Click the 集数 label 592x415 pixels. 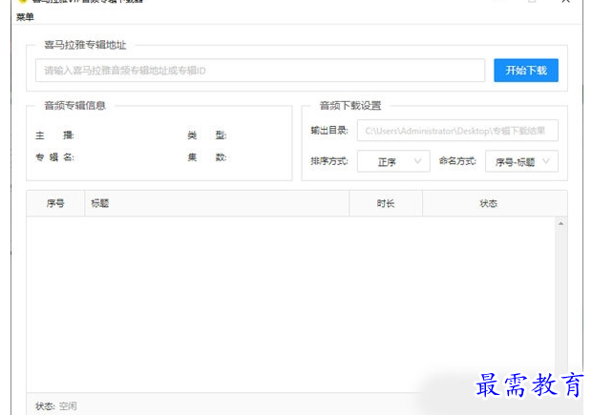click(x=207, y=157)
